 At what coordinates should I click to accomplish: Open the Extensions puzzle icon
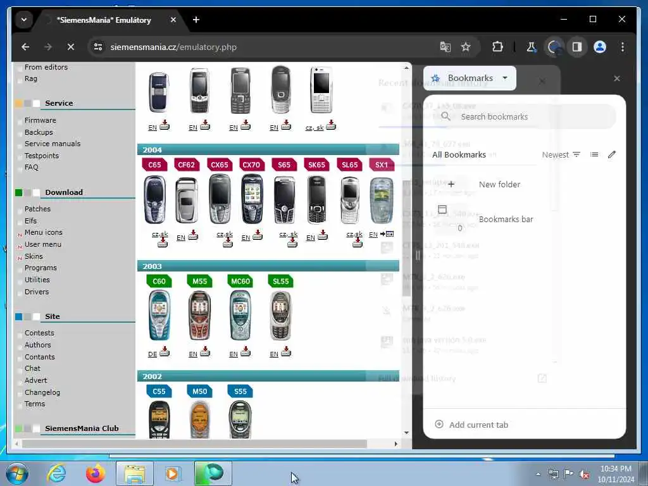click(497, 47)
